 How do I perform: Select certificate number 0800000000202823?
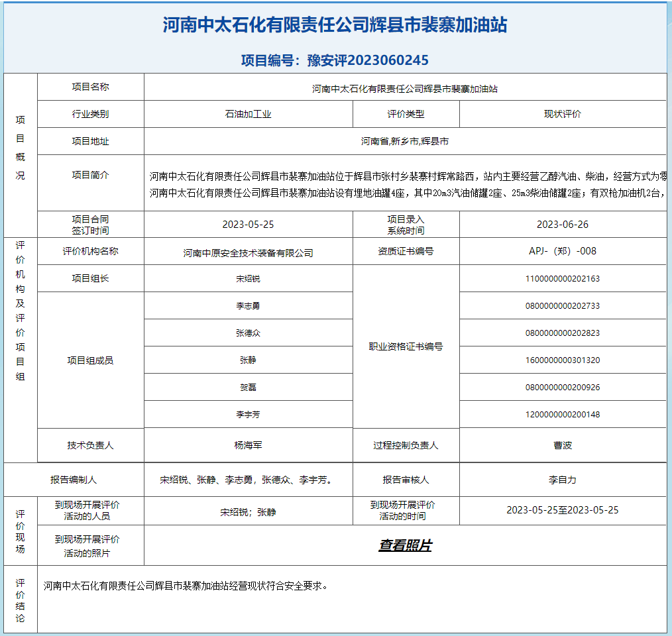562,333
